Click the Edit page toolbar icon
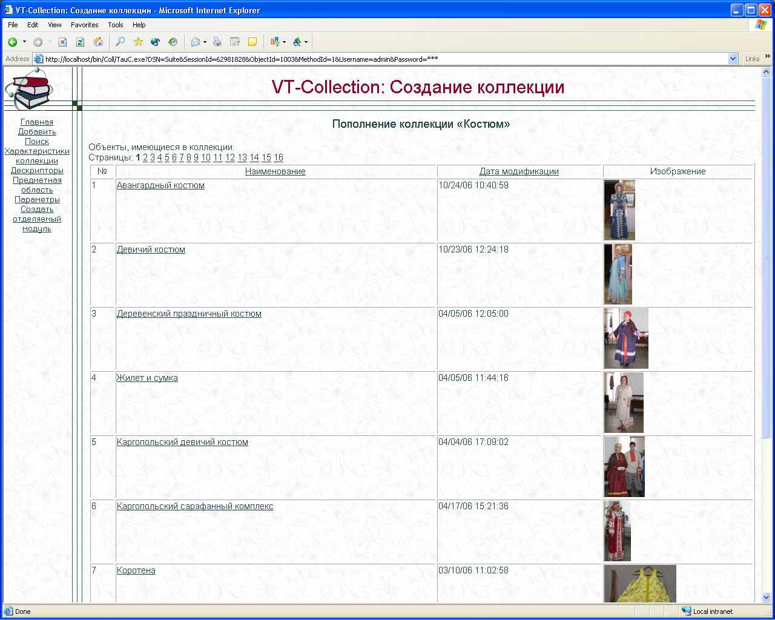Image resolution: width=775 pixels, height=620 pixels. click(235, 42)
